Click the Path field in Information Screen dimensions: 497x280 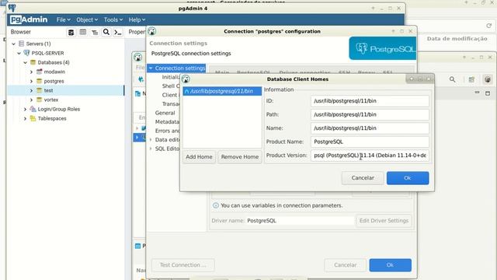[x=370, y=114]
